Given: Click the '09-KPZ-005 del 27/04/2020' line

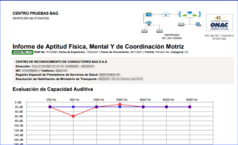Looking at the screenshot, I should (x=31, y=18).
